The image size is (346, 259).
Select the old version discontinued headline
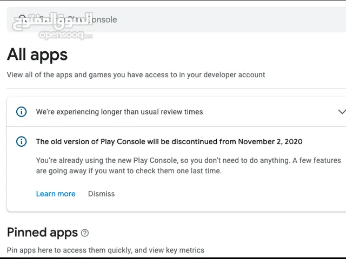(x=169, y=141)
